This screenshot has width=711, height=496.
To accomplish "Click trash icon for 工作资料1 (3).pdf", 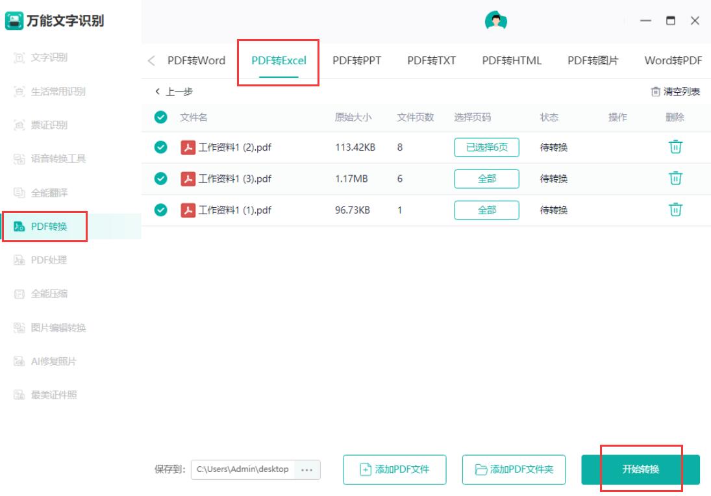I will point(675,178).
